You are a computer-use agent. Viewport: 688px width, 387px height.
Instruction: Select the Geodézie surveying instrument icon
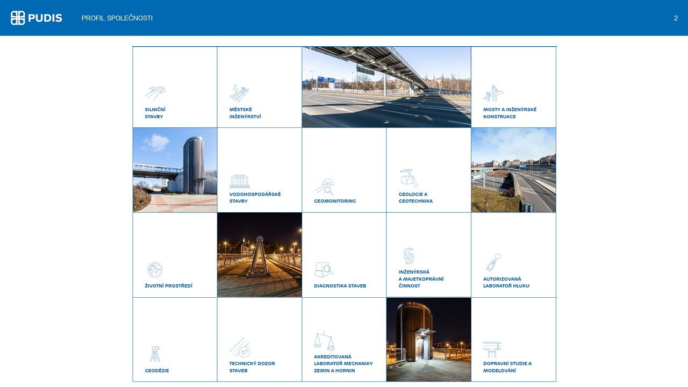(155, 354)
